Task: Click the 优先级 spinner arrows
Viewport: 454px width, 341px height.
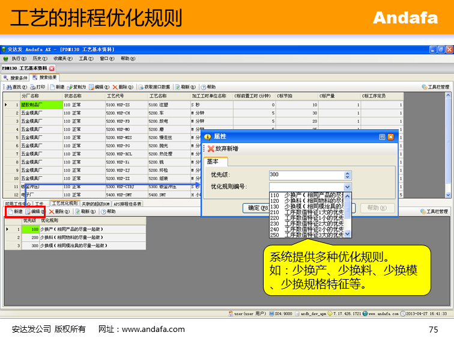Action: tap(347, 175)
